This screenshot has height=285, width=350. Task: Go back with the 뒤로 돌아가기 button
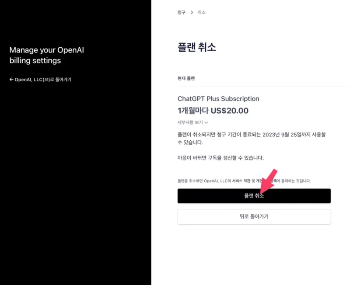(x=254, y=216)
